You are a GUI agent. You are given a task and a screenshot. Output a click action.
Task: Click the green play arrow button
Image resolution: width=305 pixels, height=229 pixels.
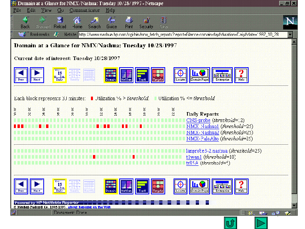coord(261,223)
